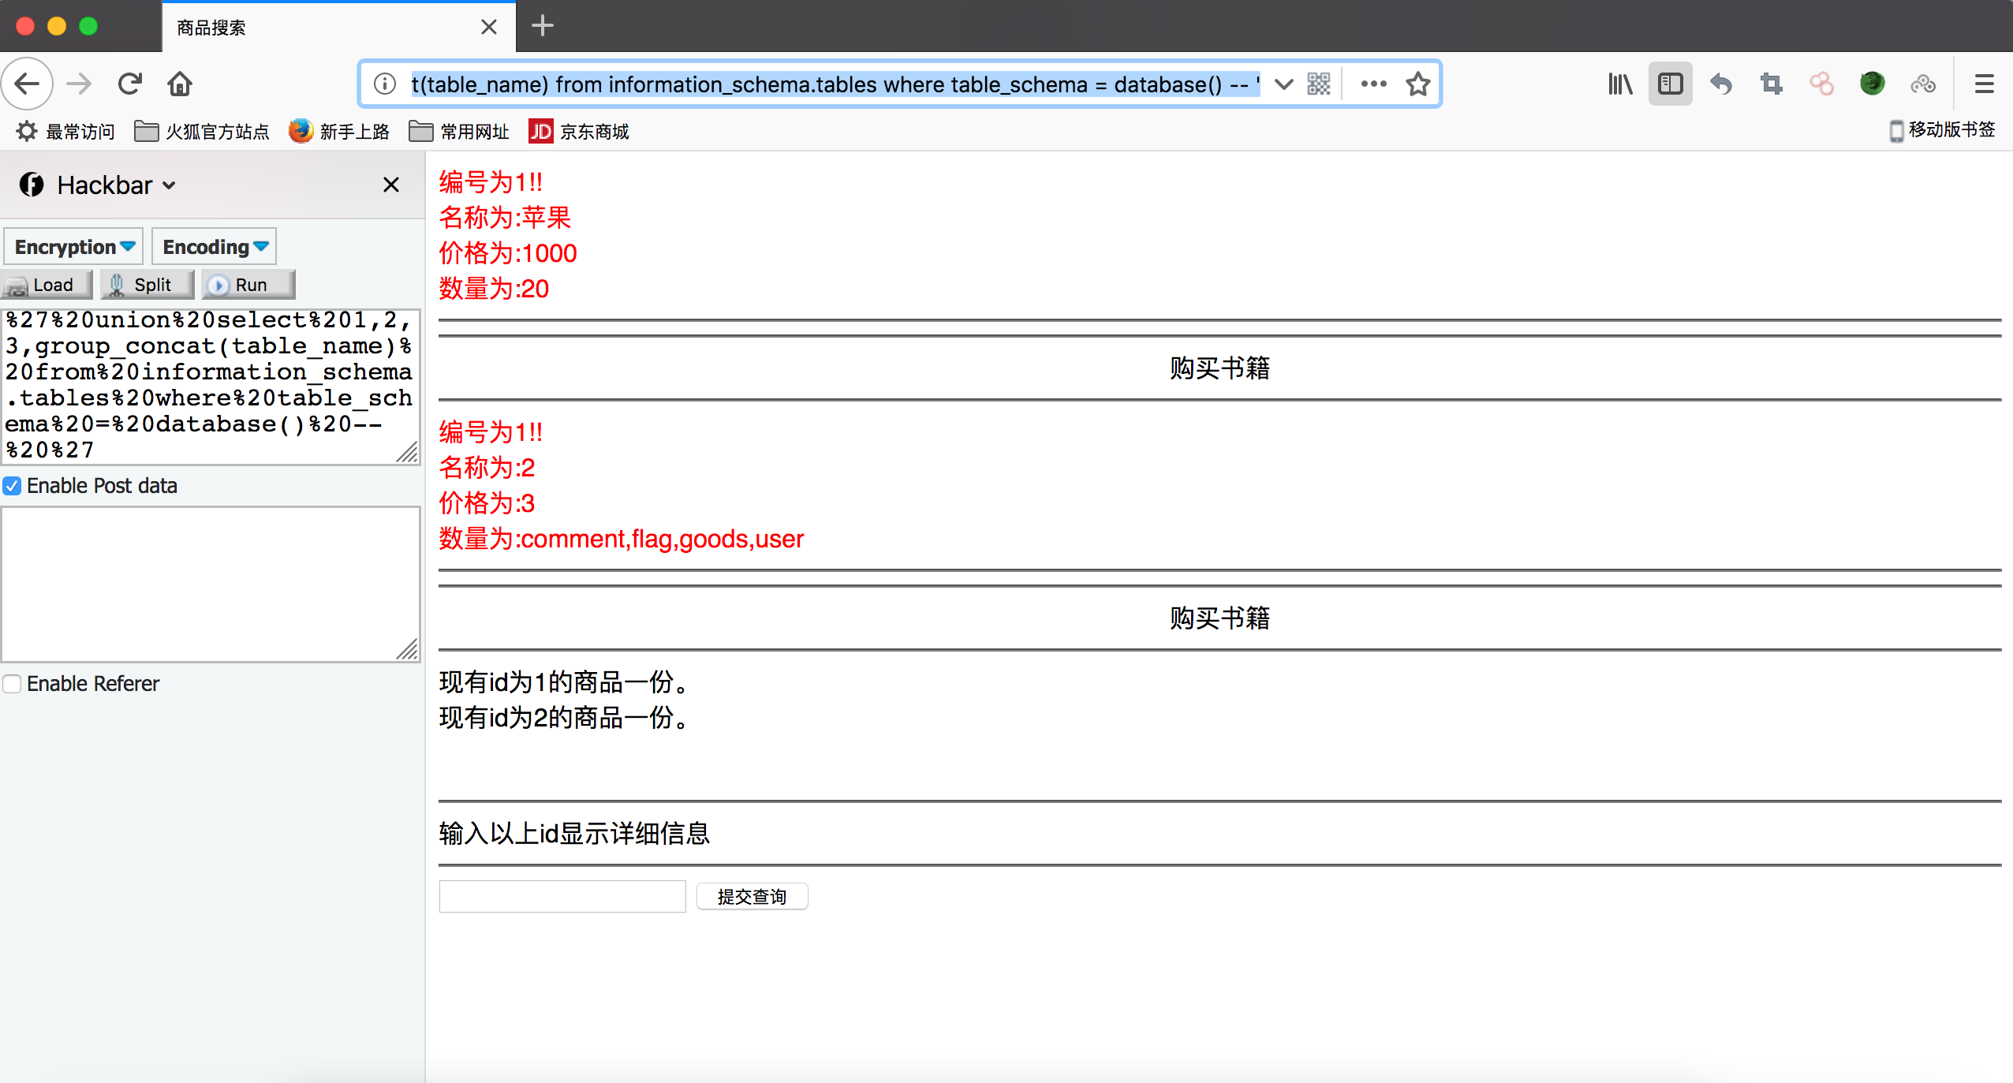
Task: Close the Hackbar sidebar
Action: 391,185
